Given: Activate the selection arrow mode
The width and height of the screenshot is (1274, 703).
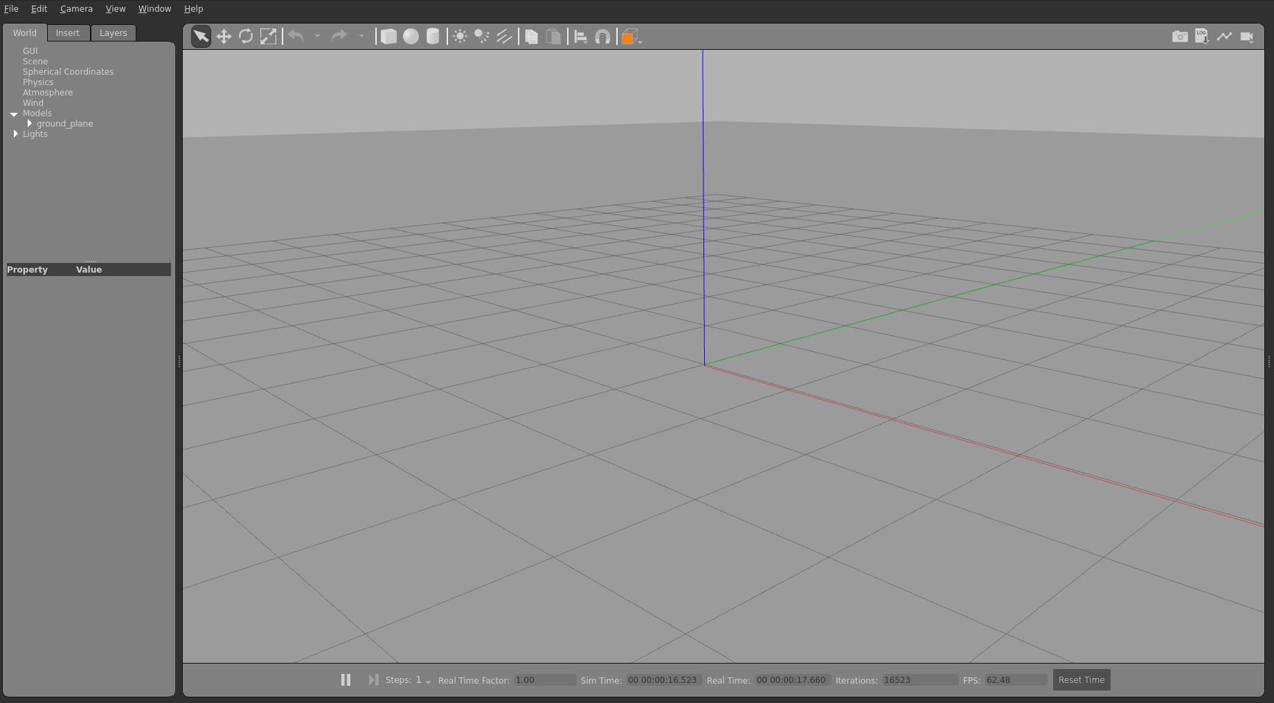Looking at the screenshot, I should [x=201, y=37].
